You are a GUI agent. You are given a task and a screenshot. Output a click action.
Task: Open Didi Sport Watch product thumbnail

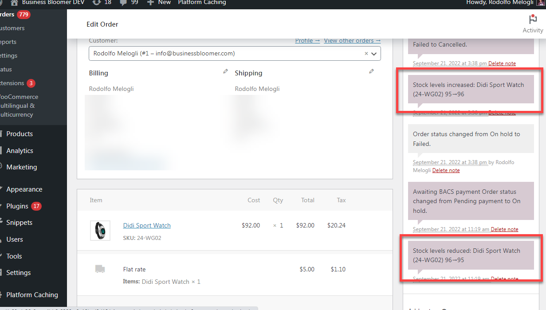point(100,231)
